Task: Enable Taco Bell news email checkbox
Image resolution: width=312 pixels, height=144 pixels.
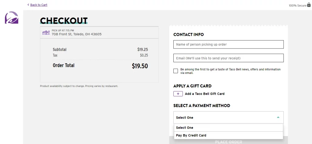Action: [176, 71]
